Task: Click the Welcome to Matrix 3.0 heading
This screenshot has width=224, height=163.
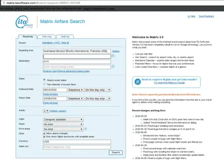Action: coord(148,37)
